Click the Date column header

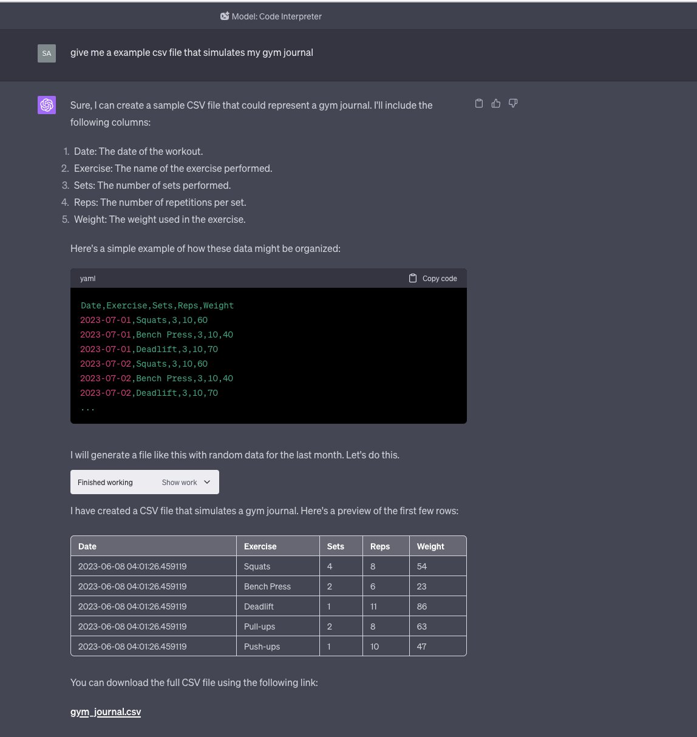point(87,546)
